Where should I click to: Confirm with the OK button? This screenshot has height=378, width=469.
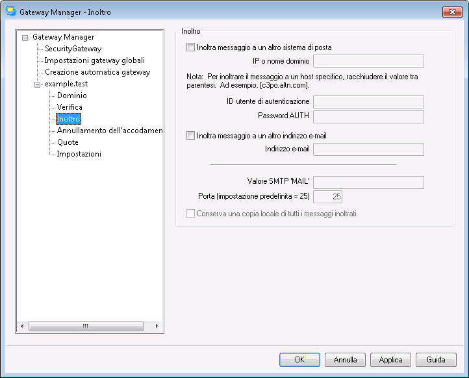pos(299,360)
